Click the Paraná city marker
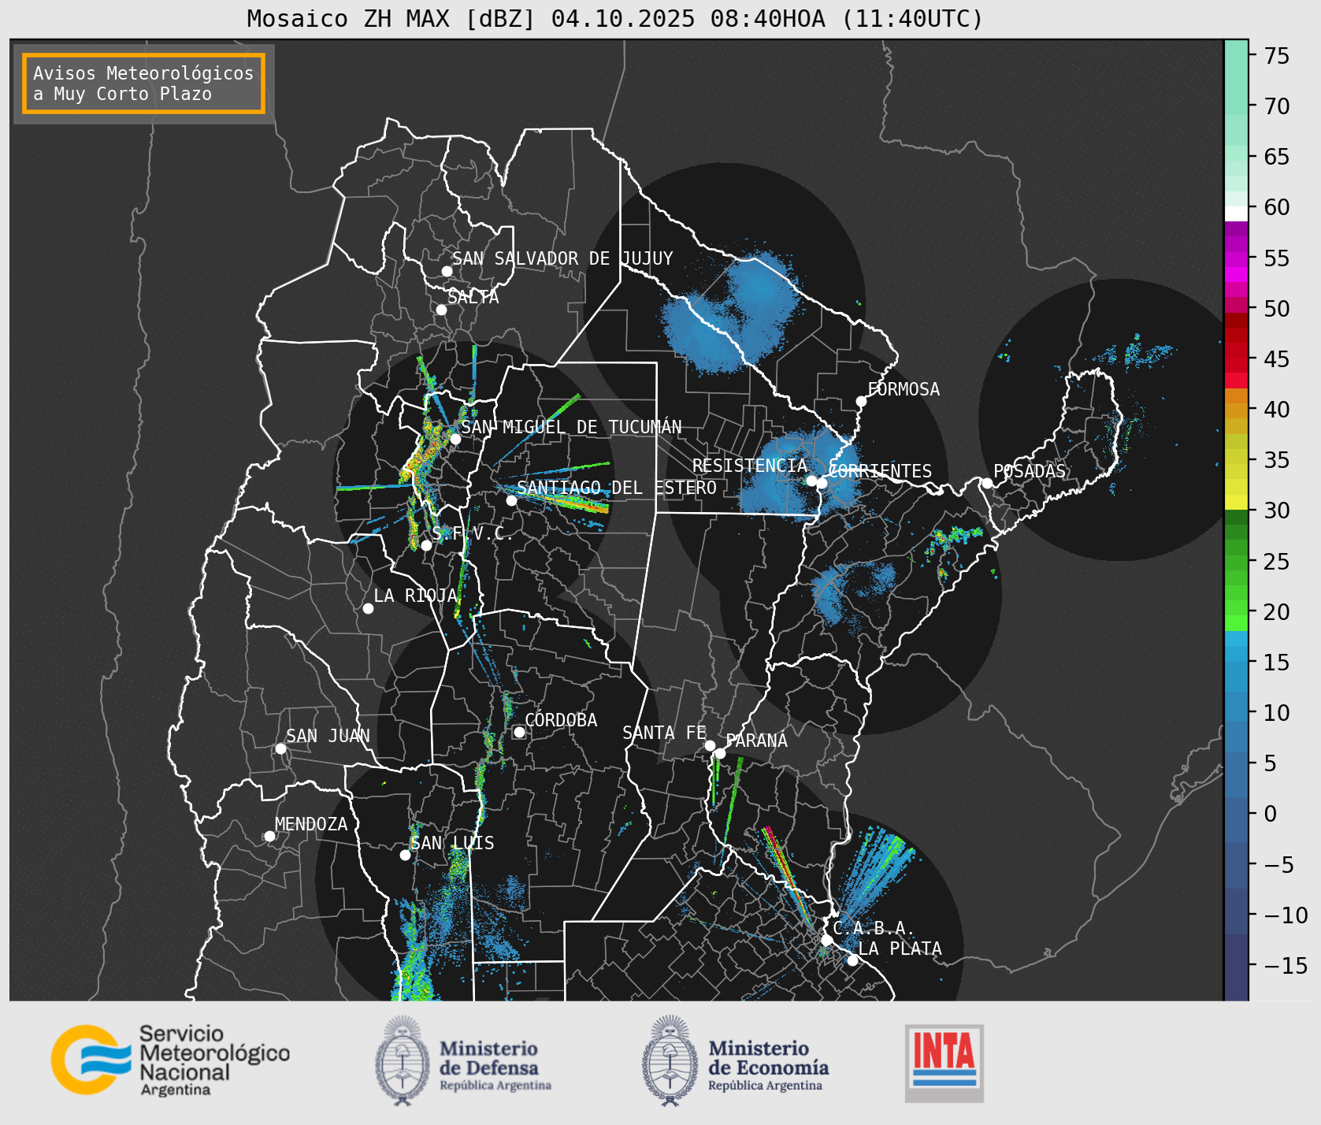 [x=720, y=753]
